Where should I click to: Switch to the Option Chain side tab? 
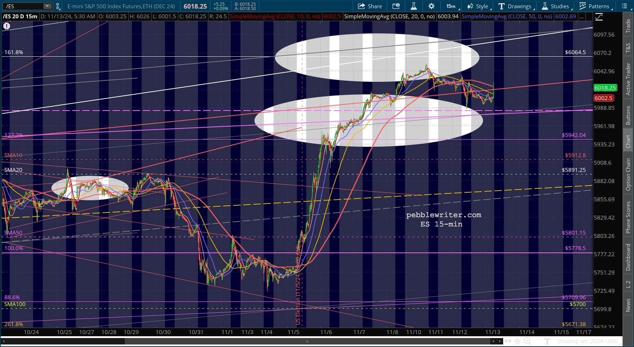(628, 174)
